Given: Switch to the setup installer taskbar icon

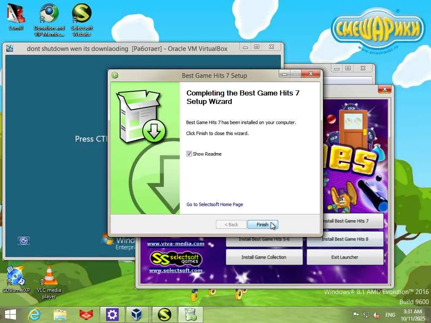Looking at the screenshot, I should [191, 315].
